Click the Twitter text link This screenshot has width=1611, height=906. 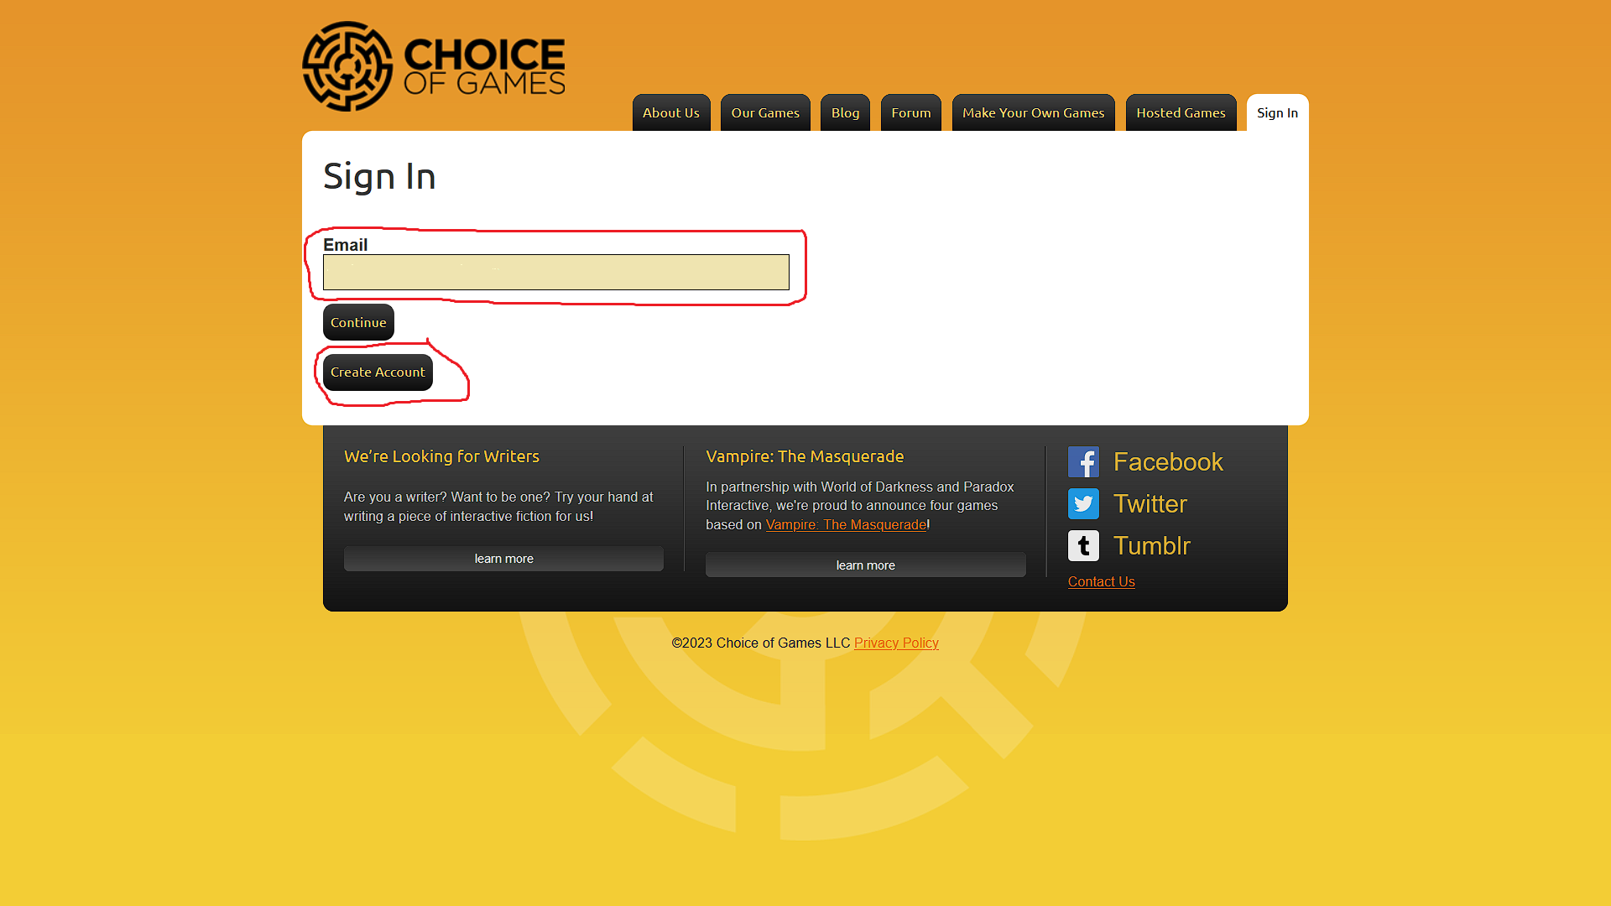coord(1150,503)
